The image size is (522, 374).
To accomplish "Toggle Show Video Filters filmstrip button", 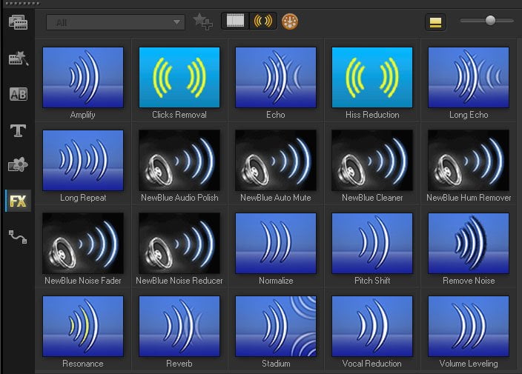I will (235, 21).
